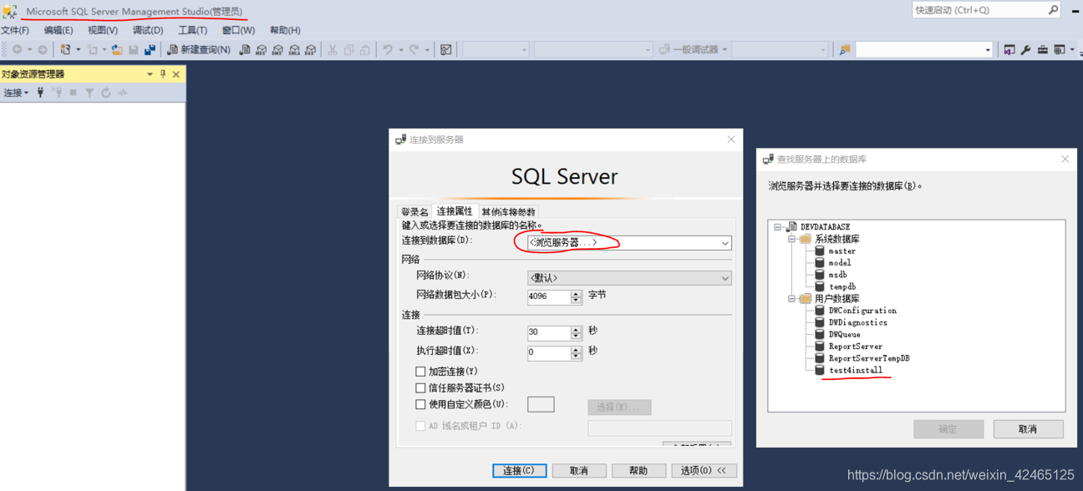The height and width of the screenshot is (491, 1083).
Task: Open the 窗口(W) menu
Action: pyautogui.click(x=238, y=30)
